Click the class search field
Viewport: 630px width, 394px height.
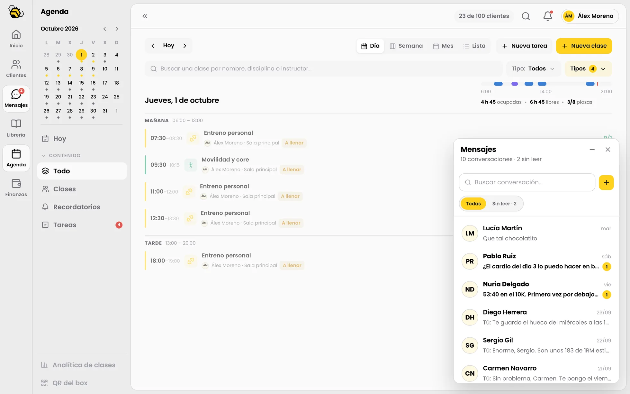click(324, 69)
